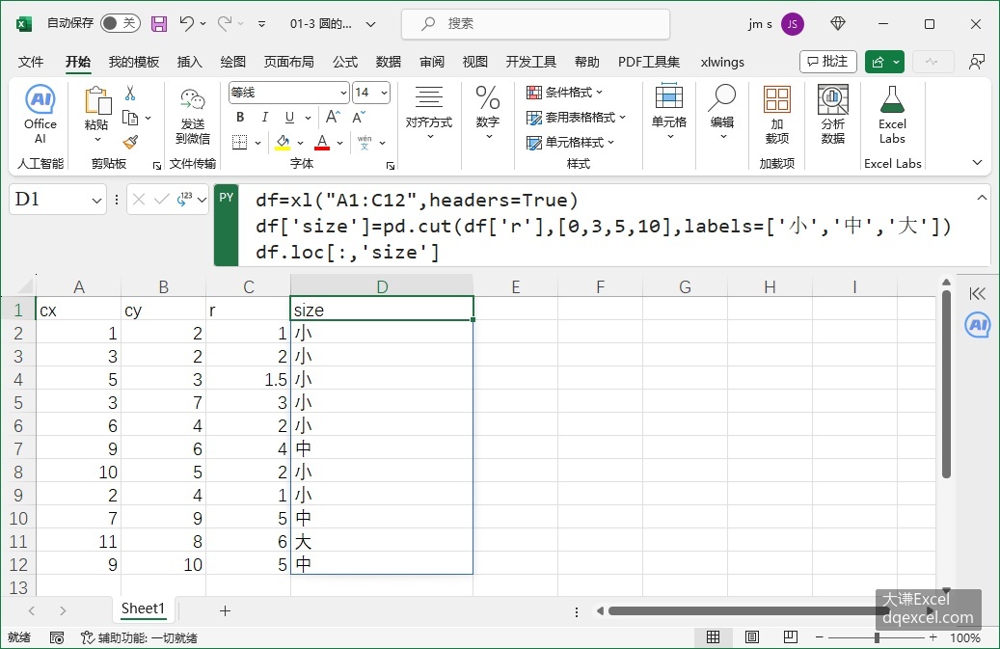Click the search box
Viewport: 1000px width, 649px height.
(536, 24)
